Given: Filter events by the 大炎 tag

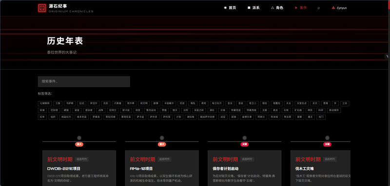Looking at the screenshot, I should pyautogui.click(x=289, y=103).
